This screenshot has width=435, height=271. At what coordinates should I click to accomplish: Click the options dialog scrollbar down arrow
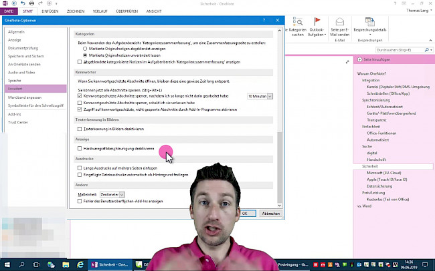point(279,206)
